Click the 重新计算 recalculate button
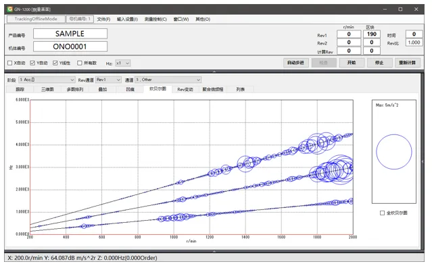Screen dimensions: 432x268 coord(408,63)
